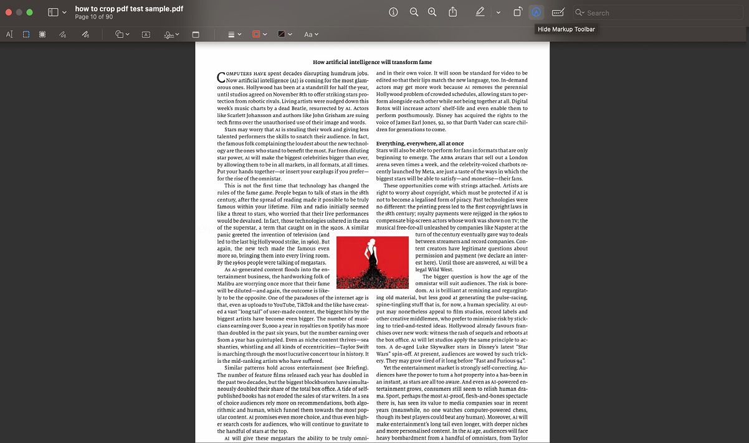This screenshot has height=443, width=749.
Task: Open the Border Color picker
Action: pos(259,34)
